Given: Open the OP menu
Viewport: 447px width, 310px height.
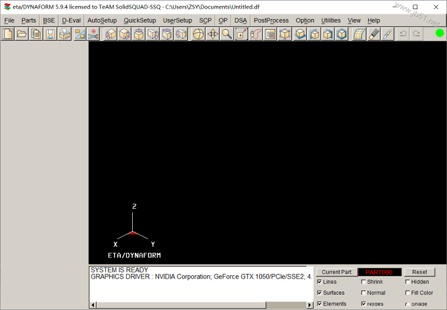Looking at the screenshot, I should coord(223,20).
